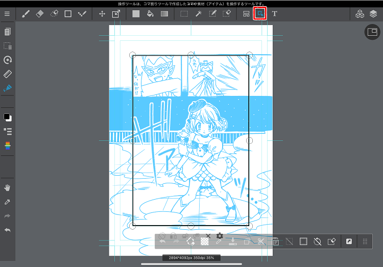This screenshot has height=267, width=383.
Task: Select the Hand pan tool
Action: point(8,187)
